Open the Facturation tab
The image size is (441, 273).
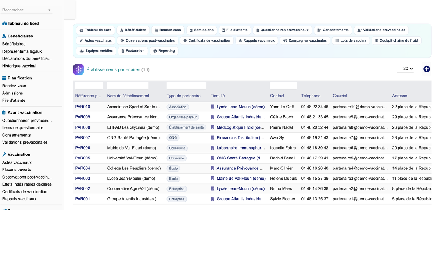click(133, 51)
